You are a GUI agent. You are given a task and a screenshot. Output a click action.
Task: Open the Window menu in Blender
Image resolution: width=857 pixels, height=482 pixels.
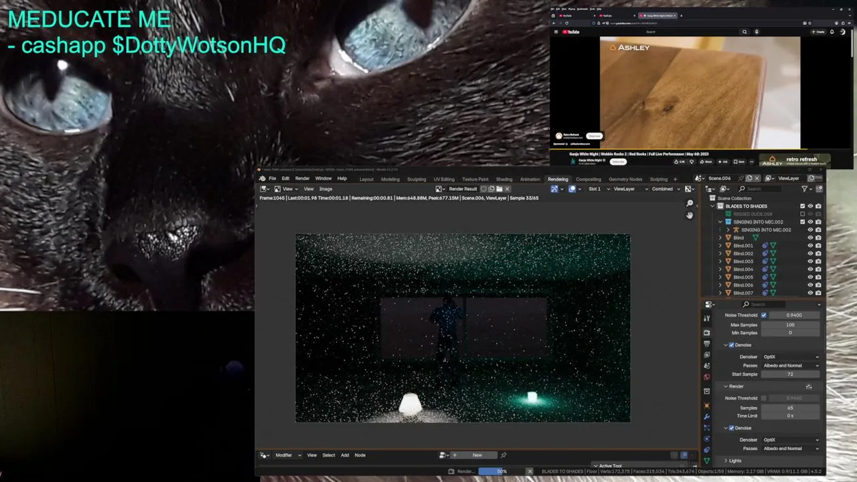pos(323,179)
